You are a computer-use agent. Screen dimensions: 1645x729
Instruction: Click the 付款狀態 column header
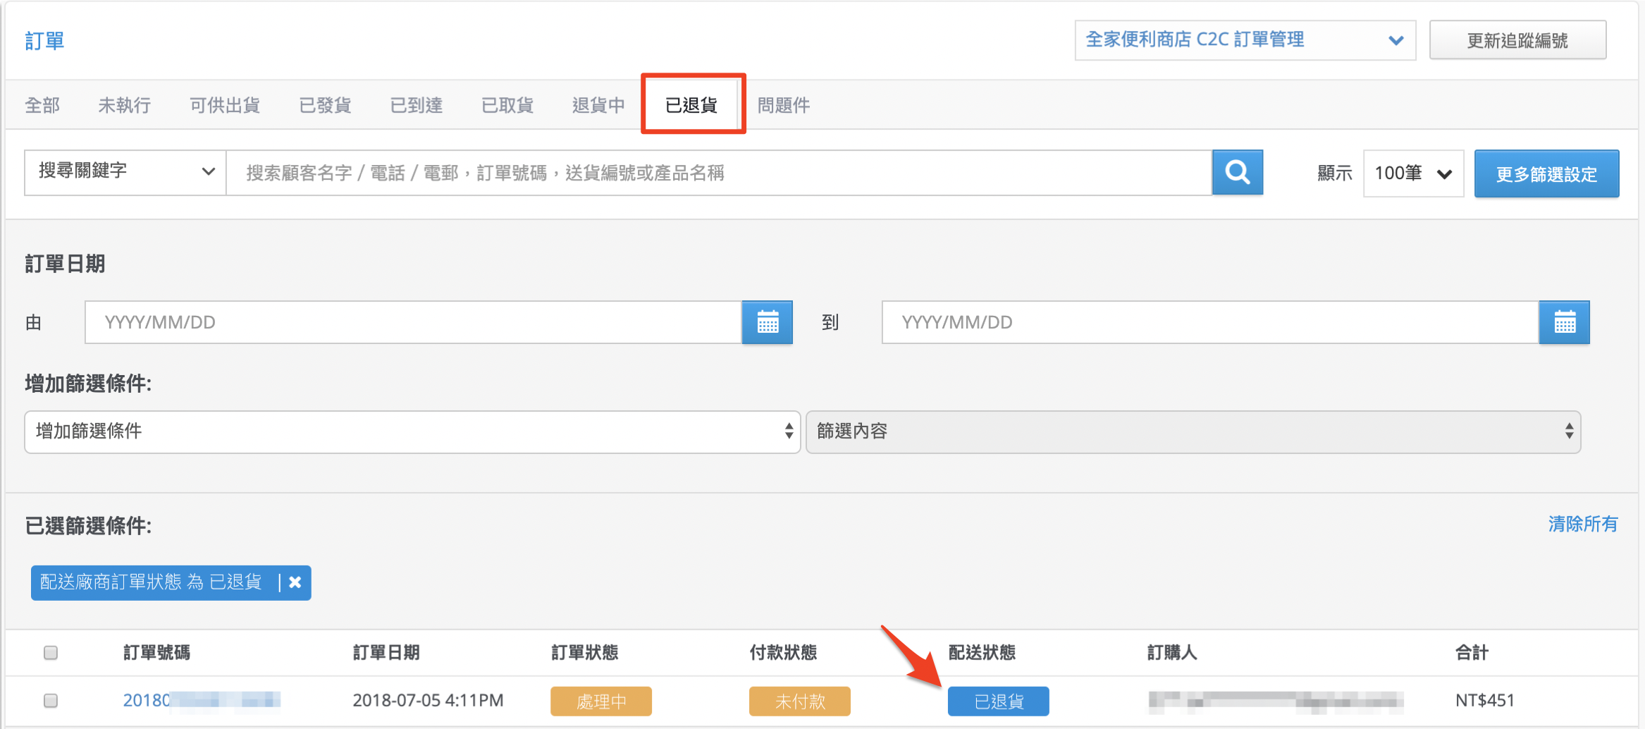(784, 653)
